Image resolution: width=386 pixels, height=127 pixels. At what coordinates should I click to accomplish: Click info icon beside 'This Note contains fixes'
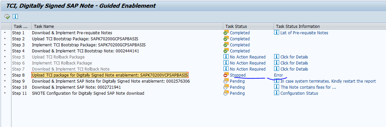click(277, 87)
